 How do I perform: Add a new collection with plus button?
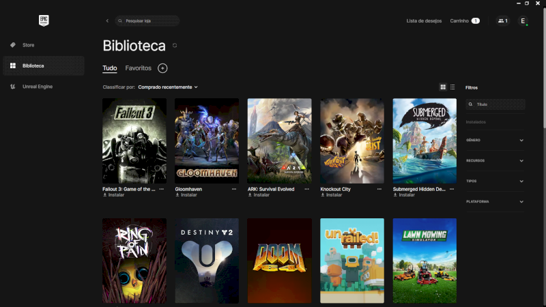(162, 68)
